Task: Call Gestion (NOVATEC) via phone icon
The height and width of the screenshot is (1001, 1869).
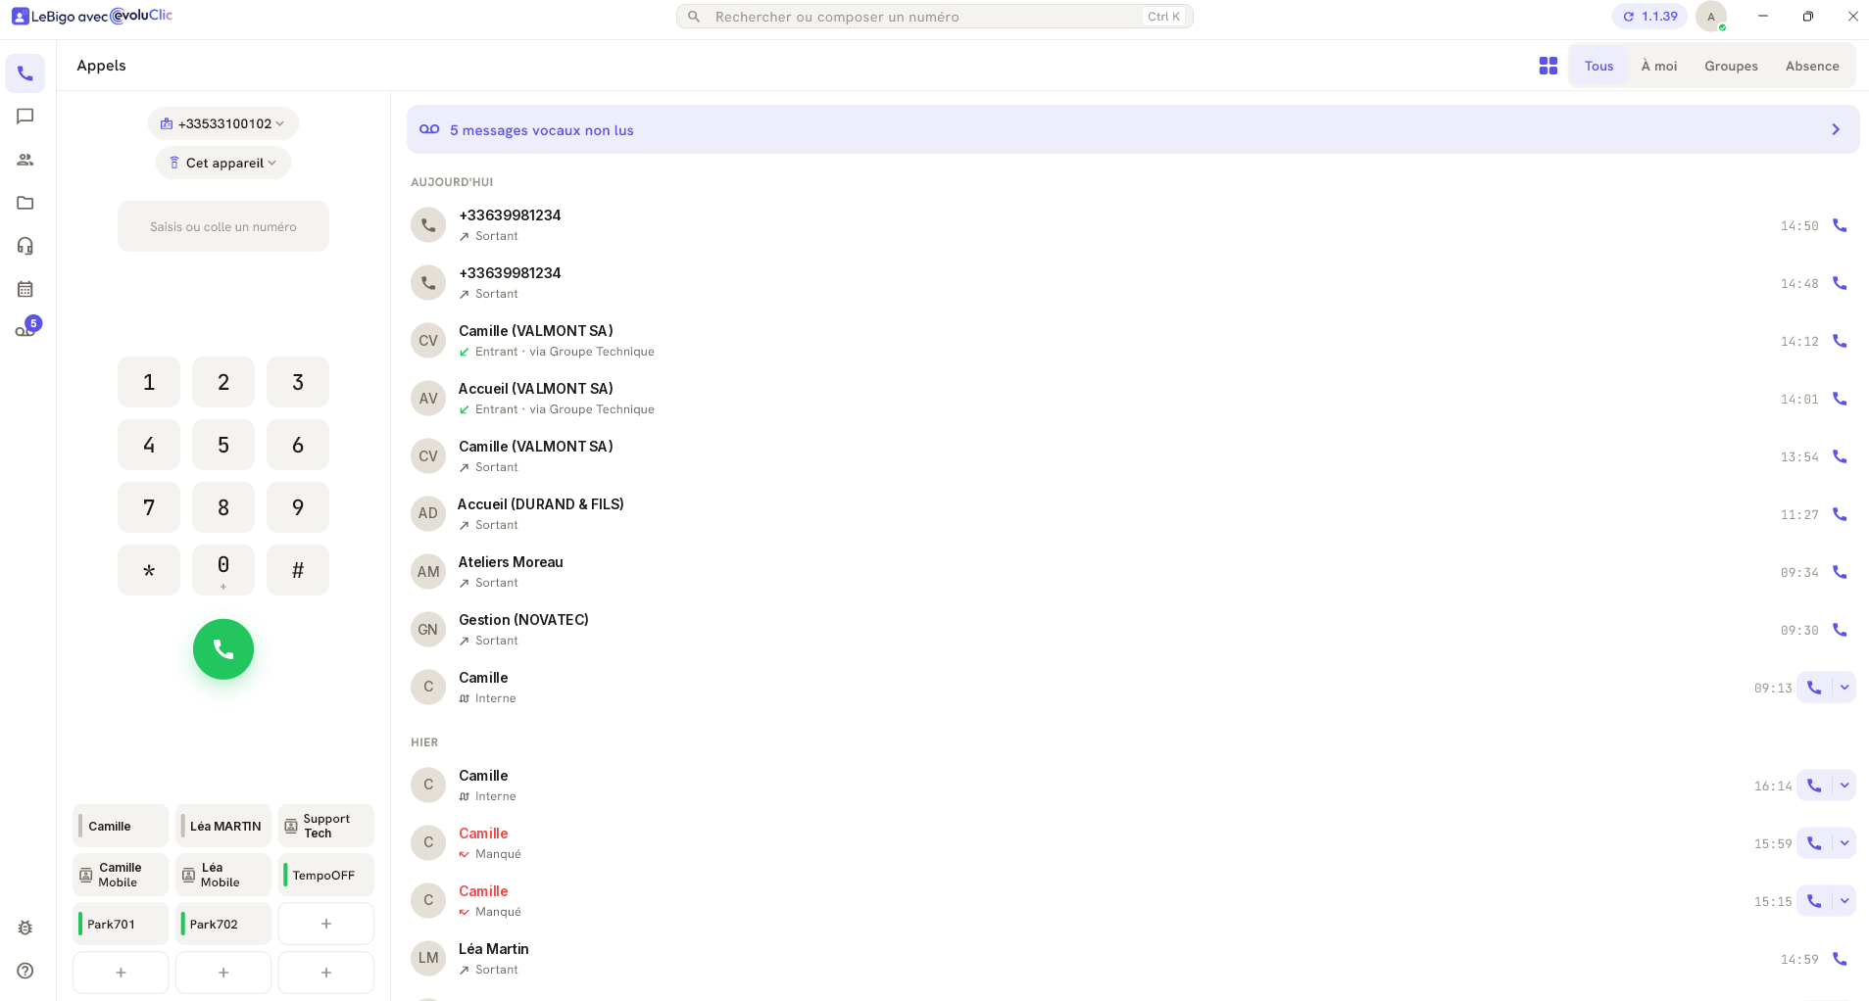Action: 1840,630
